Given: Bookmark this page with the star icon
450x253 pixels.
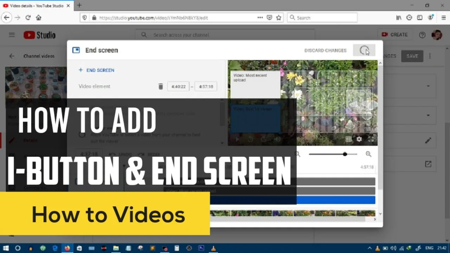Looking at the screenshot, I should 279,18.
